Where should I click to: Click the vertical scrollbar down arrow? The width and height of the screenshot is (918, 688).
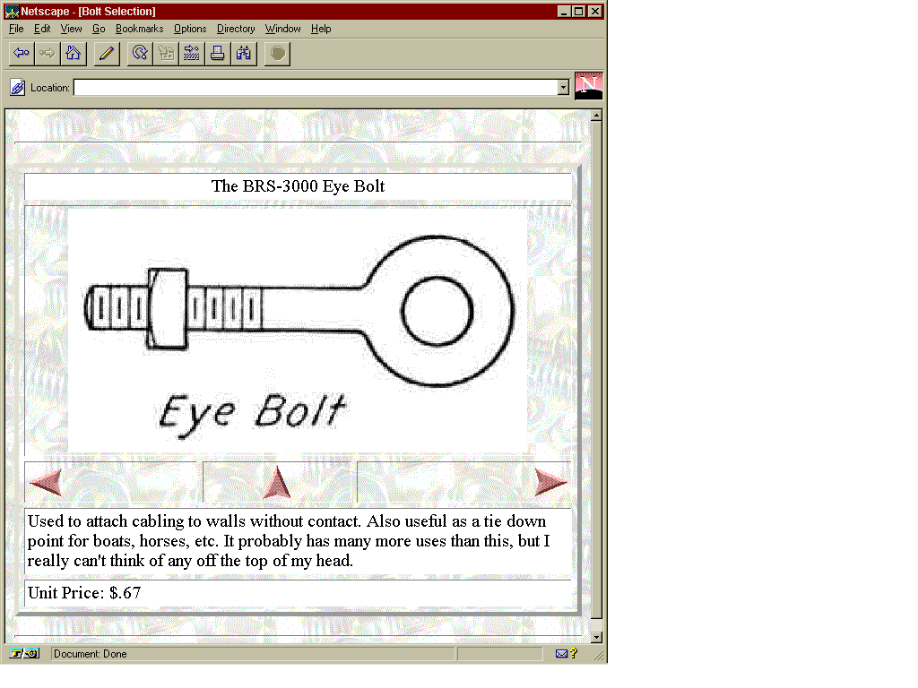(x=596, y=637)
